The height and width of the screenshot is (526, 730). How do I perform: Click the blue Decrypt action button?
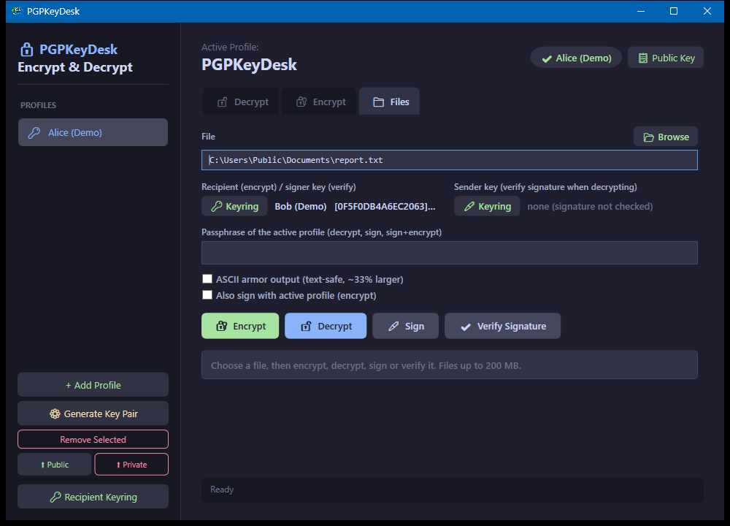point(326,326)
